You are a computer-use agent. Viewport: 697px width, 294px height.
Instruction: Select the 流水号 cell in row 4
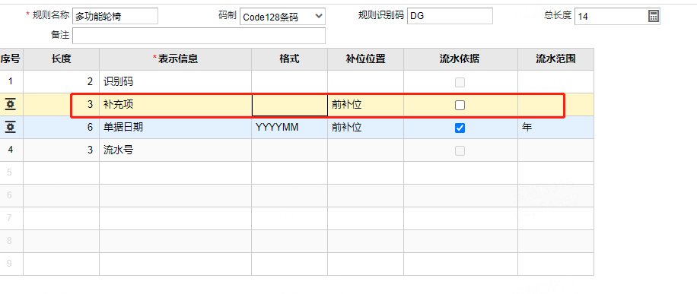tap(175, 150)
